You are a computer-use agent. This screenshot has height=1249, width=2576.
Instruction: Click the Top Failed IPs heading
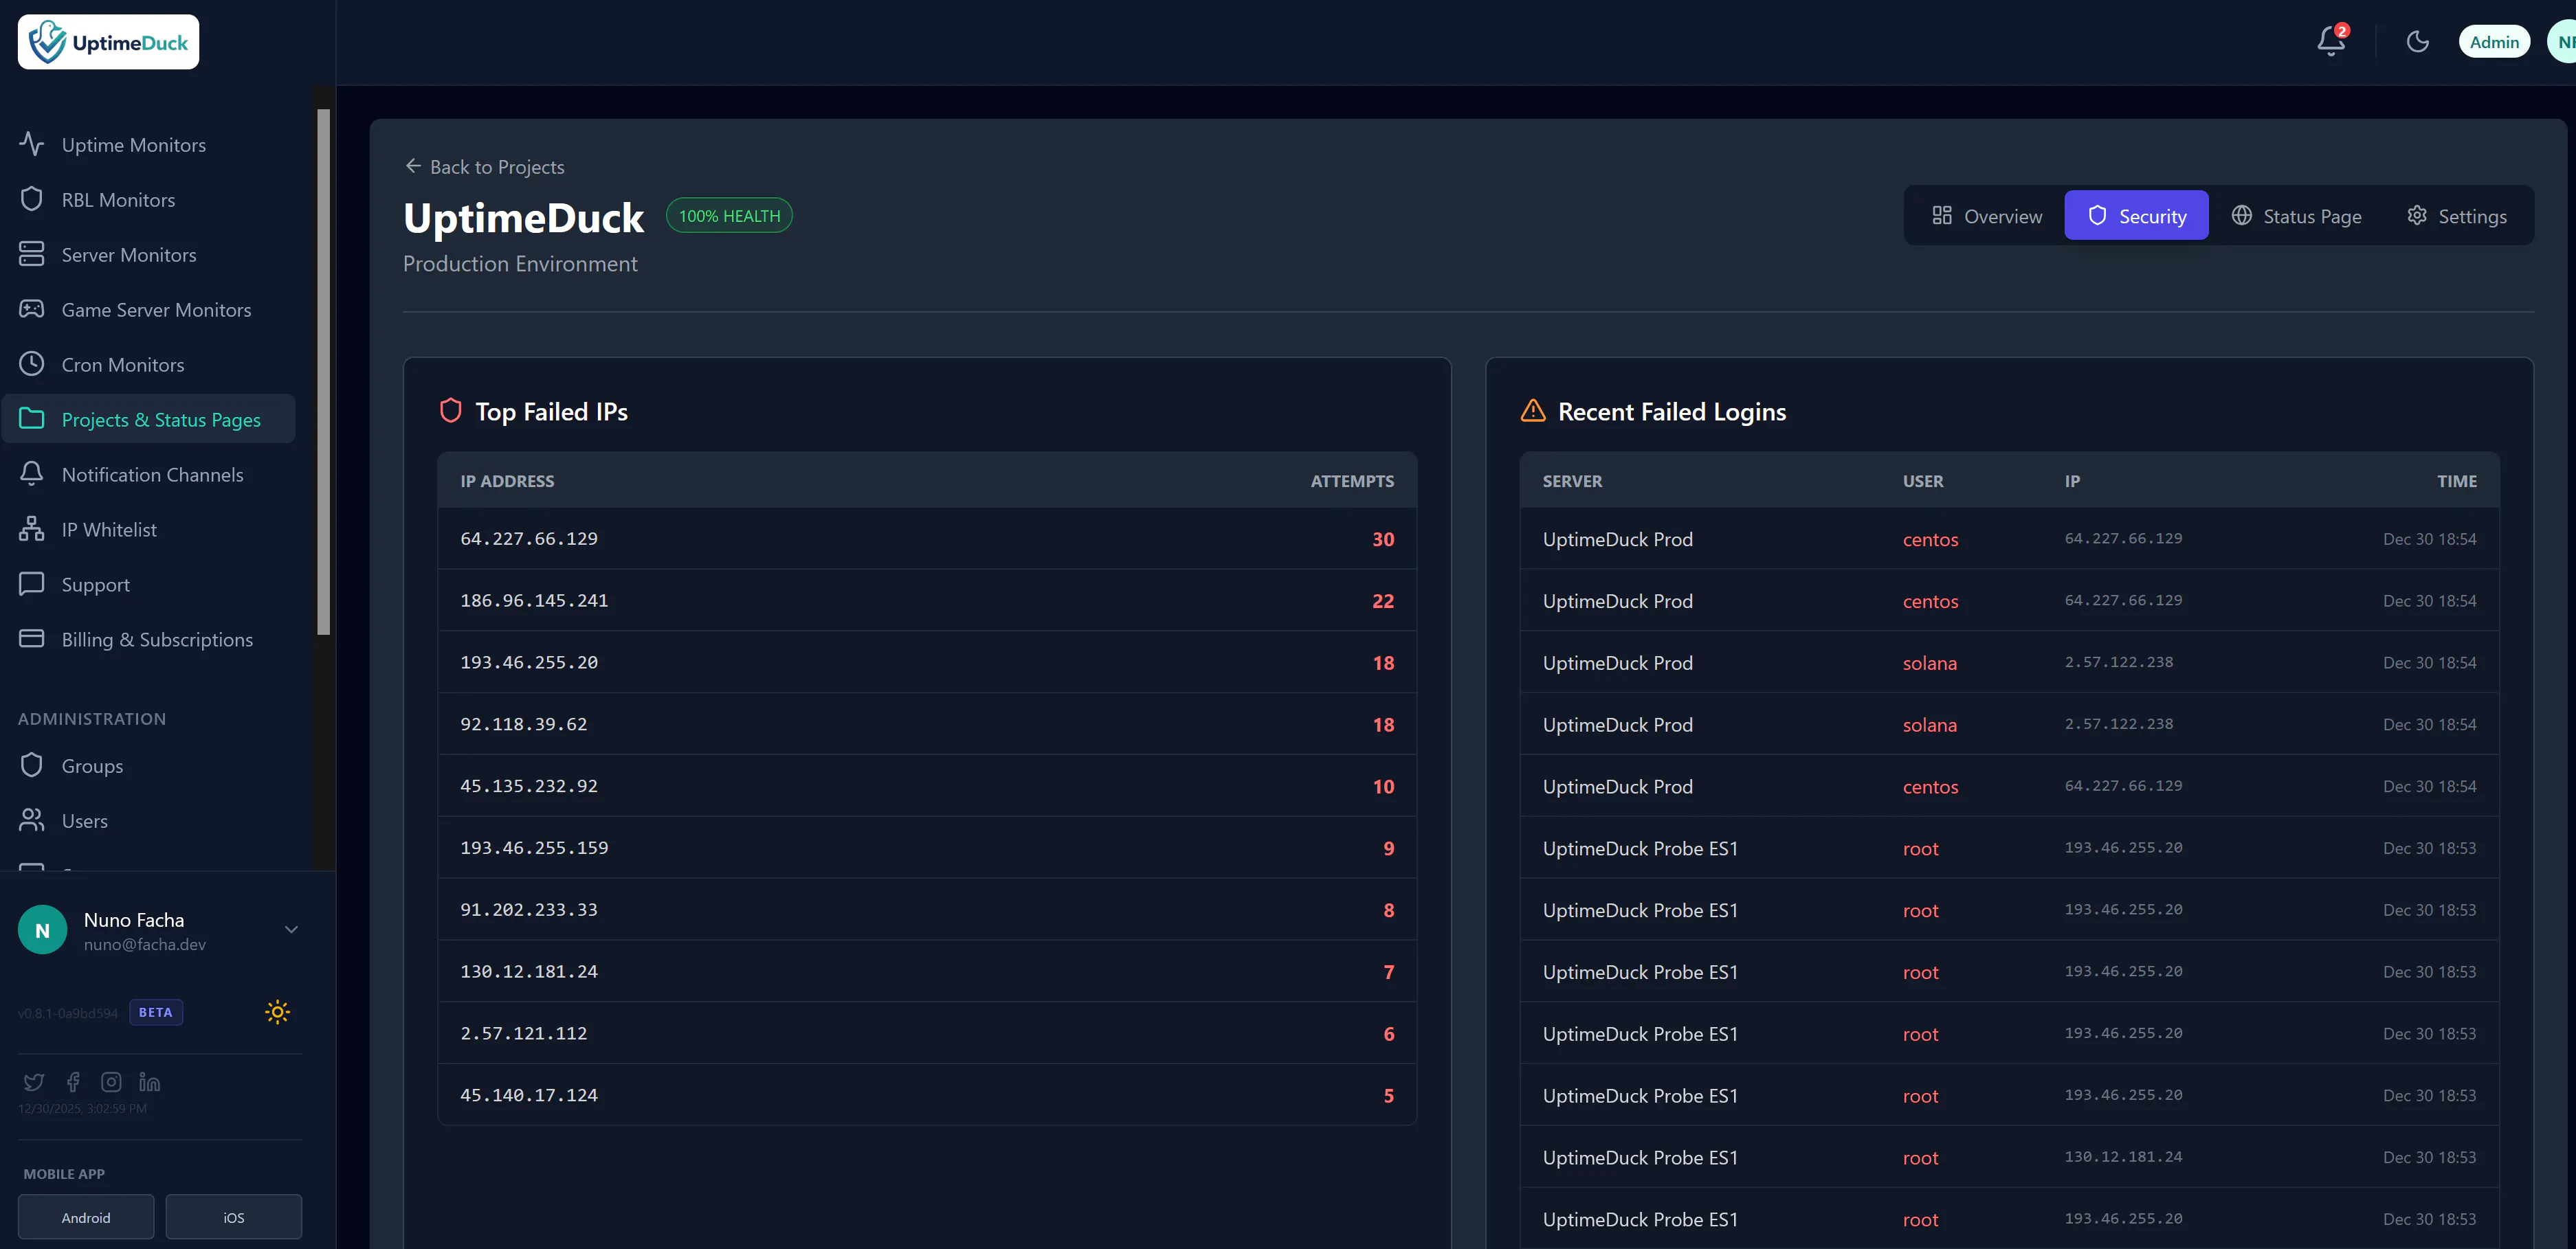[551, 412]
